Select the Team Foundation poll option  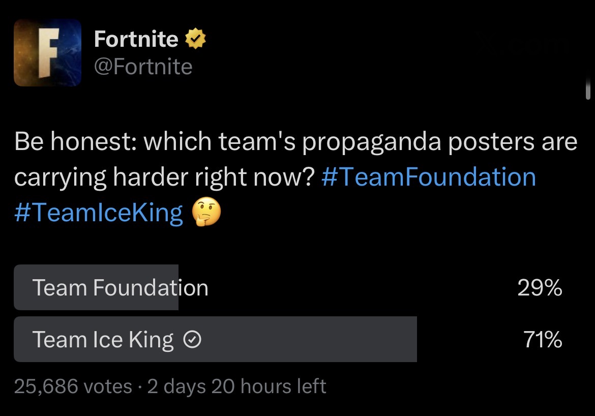[x=120, y=288]
